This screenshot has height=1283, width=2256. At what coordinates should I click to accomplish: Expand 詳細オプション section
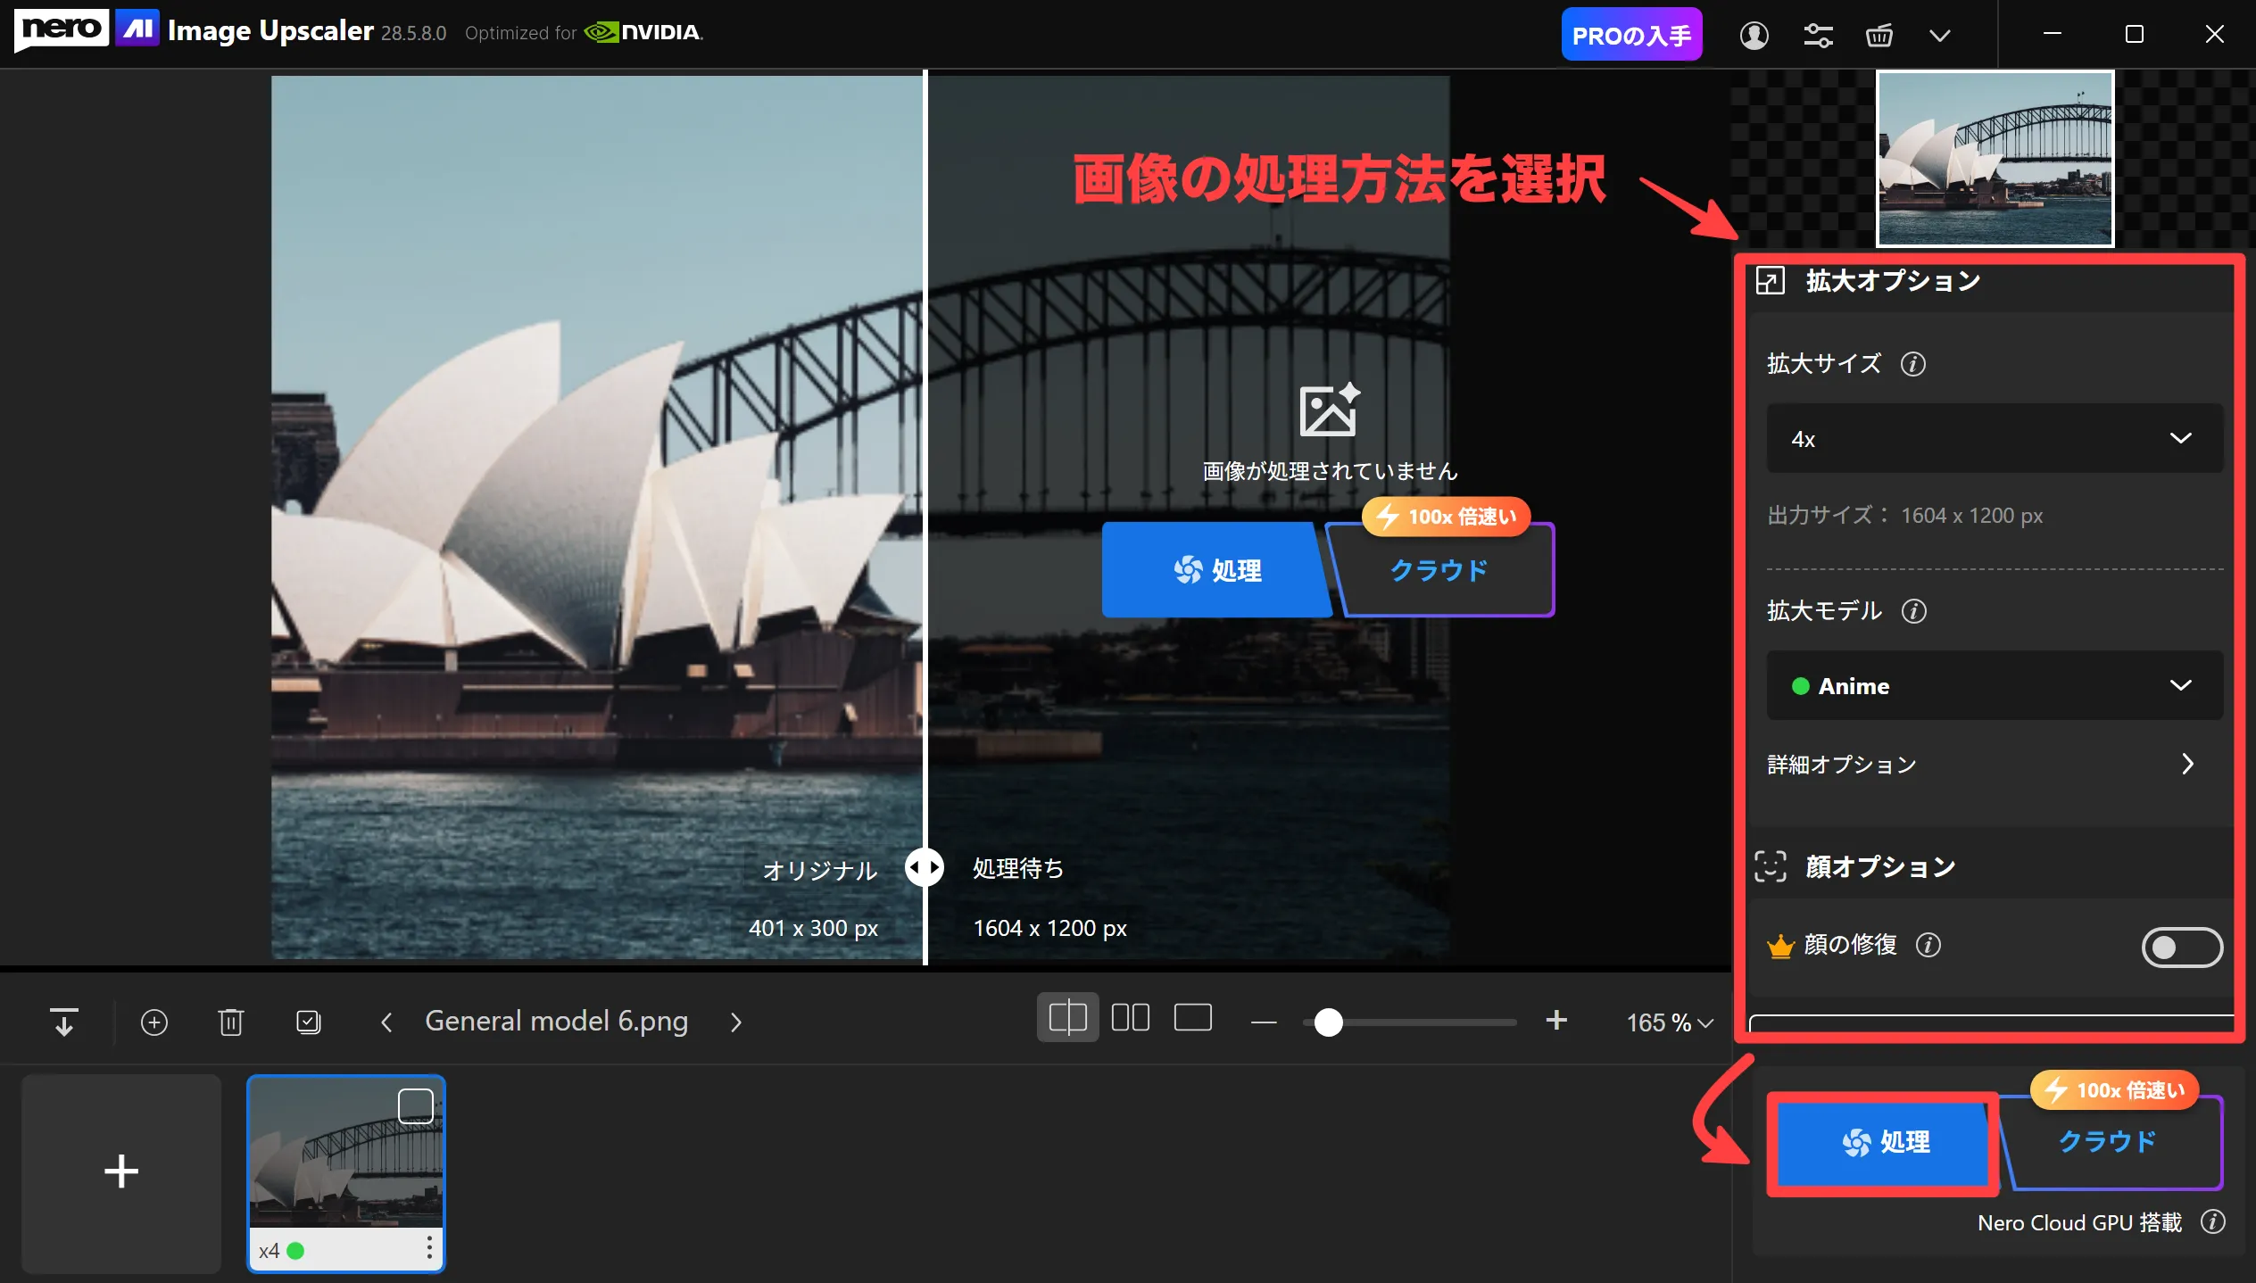tap(1981, 765)
